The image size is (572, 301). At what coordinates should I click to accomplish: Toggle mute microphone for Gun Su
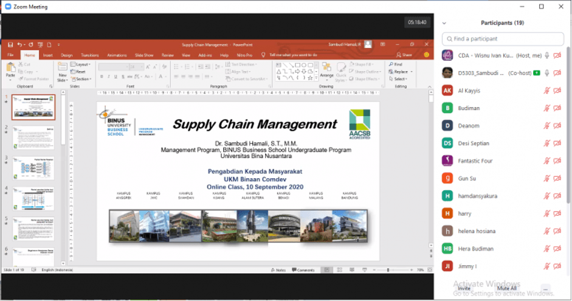click(546, 178)
